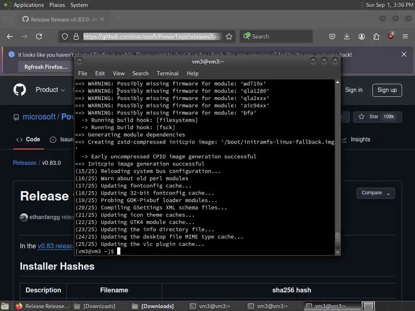Open terminal File menu

pyautogui.click(x=83, y=74)
